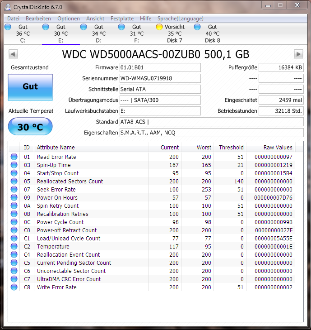Click status orb of Power-off Retract Count row
Image resolution: width=311 pixels, height=330 pixels.
pyautogui.click(x=14, y=230)
